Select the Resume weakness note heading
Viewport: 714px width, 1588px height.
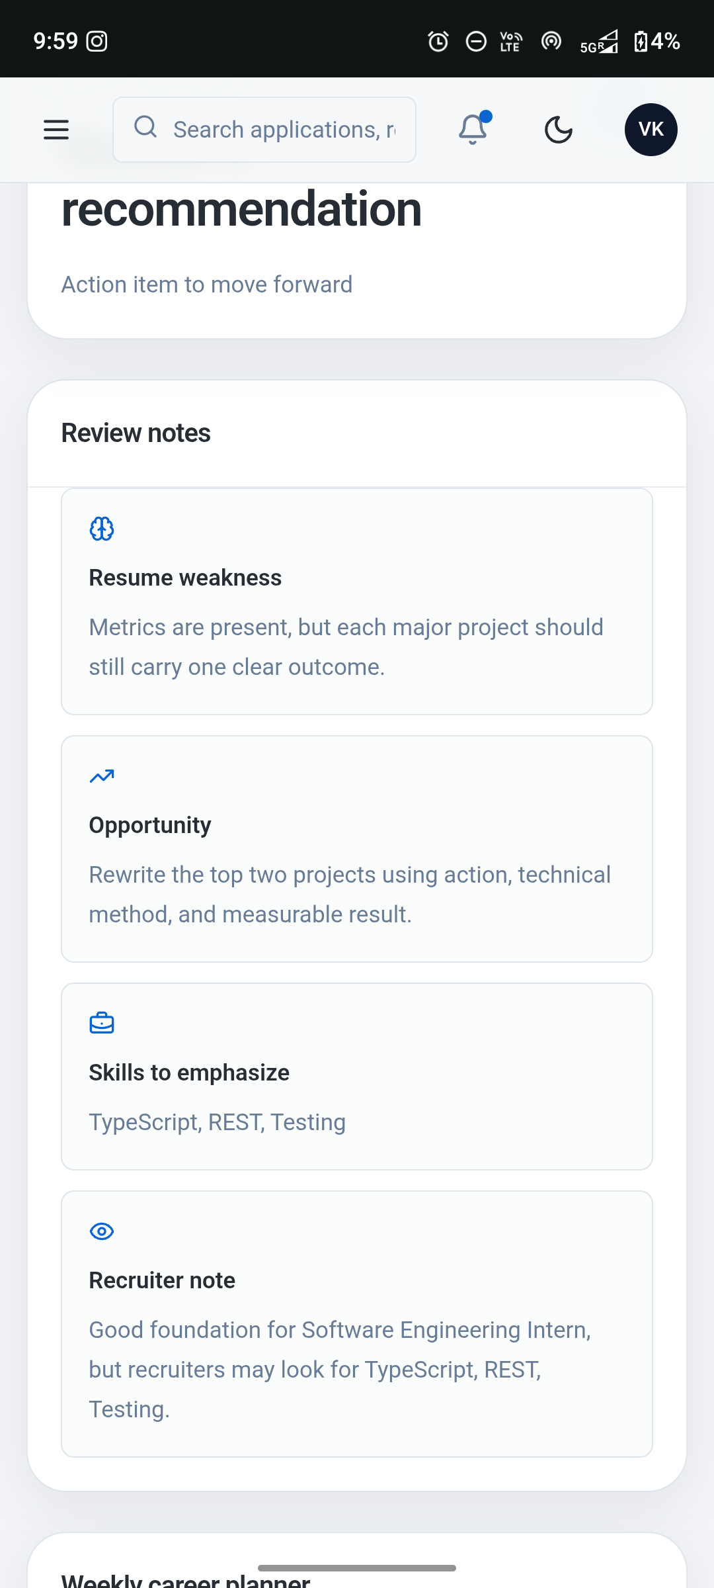click(x=185, y=578)
